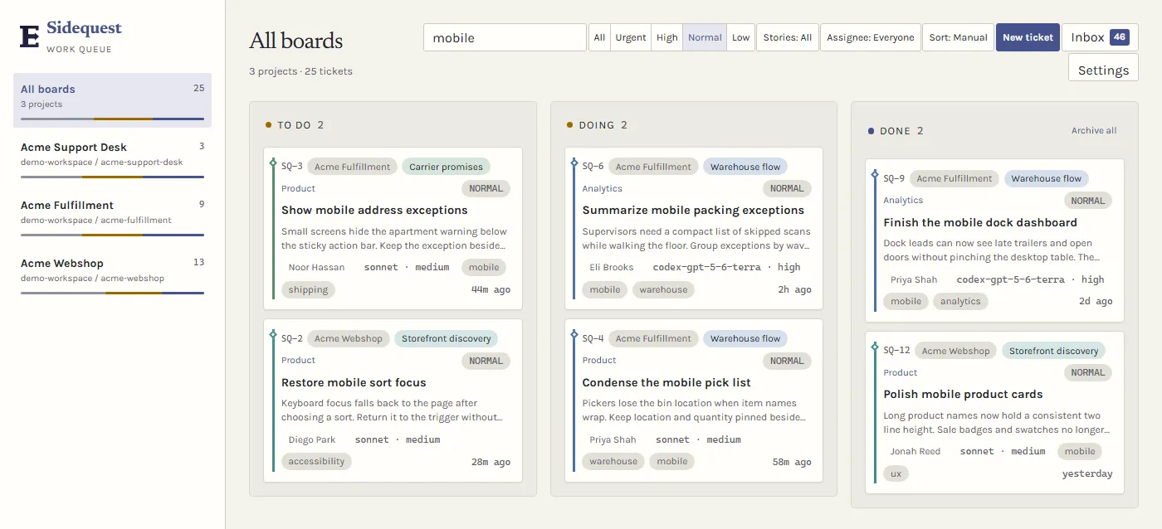The image size is (1162, 529).
Task: Create a New ticket
Action: [1028, 37]
